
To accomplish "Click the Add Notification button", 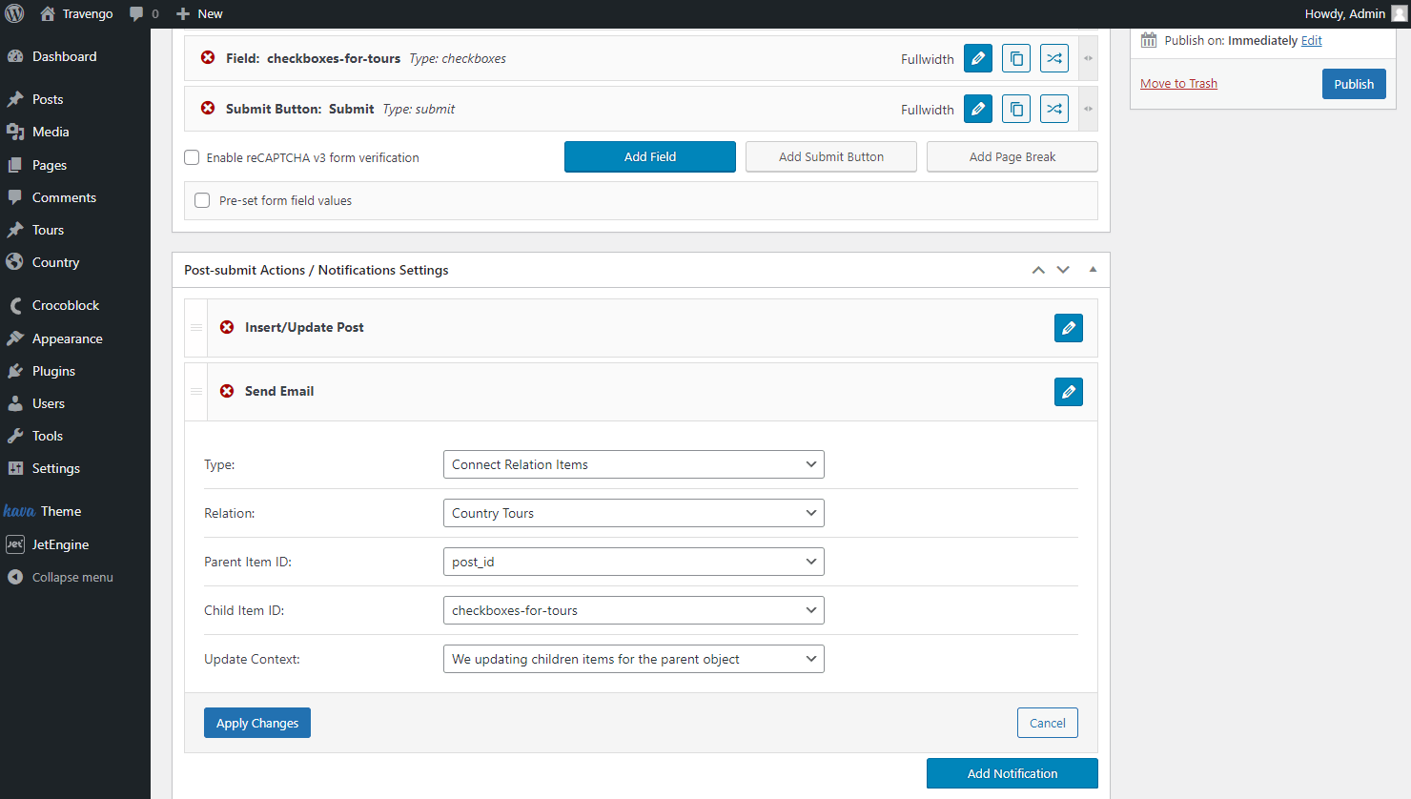I will (1012, 773).
